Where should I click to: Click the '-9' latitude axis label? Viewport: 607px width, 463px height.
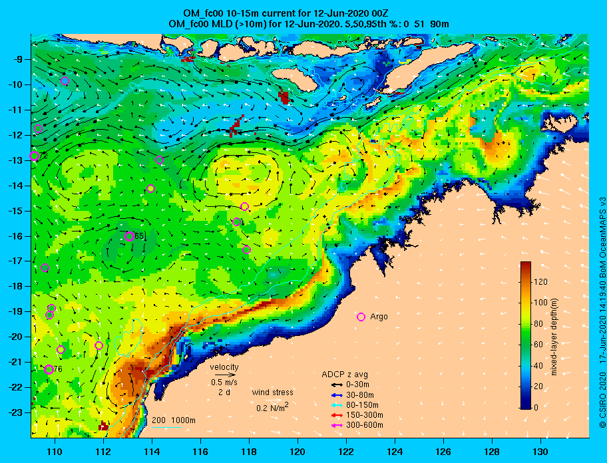click(x=19, y=59)
